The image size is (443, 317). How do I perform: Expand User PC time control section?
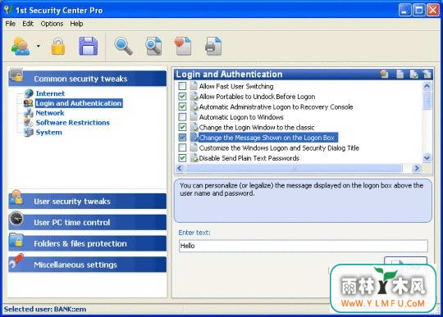click(x=88, y=222)
